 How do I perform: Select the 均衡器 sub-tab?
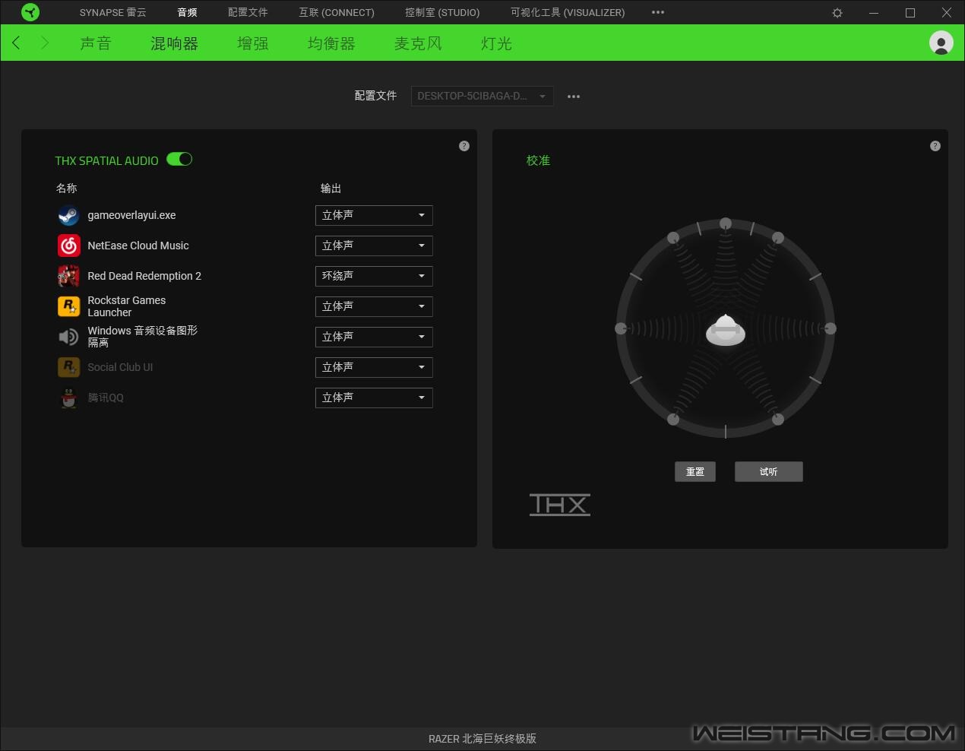pyautogui.click(x=331, y=43)
